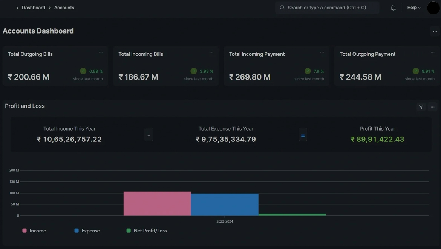Open the Profit and Loss filter
The width and height of the screenshot is (441, 249).
tap(421, 107)
